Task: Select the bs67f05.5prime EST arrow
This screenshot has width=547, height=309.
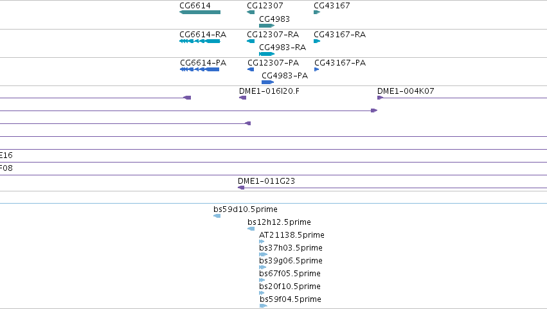Action: 262,280
